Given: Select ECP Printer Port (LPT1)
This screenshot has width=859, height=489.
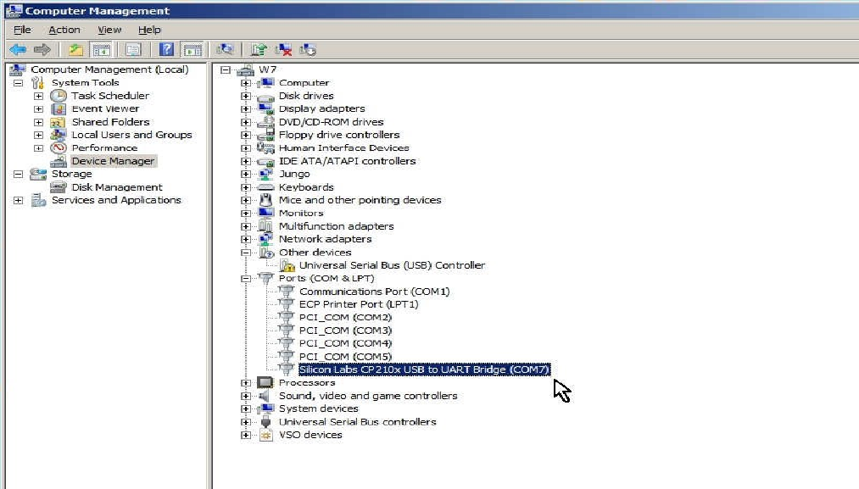Looking at the screenshot, I should (x=359, y=304).
